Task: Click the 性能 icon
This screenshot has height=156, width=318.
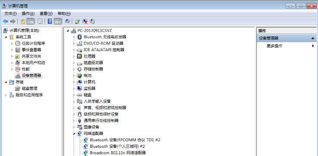Action: (x=18, y=69)
